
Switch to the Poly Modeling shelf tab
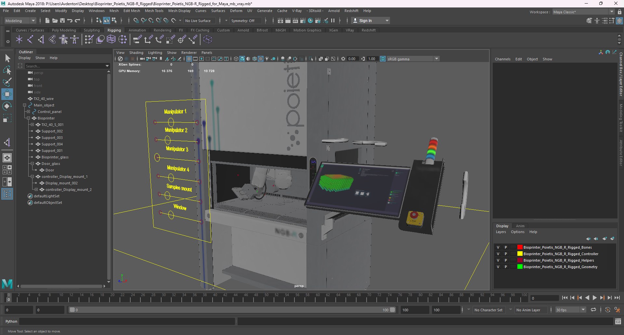(64, 30)
